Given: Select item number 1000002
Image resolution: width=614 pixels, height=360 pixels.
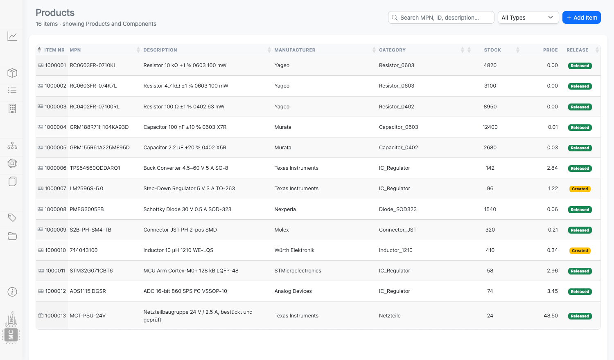Looking at the screenshot, I should (x=55, y=86).
